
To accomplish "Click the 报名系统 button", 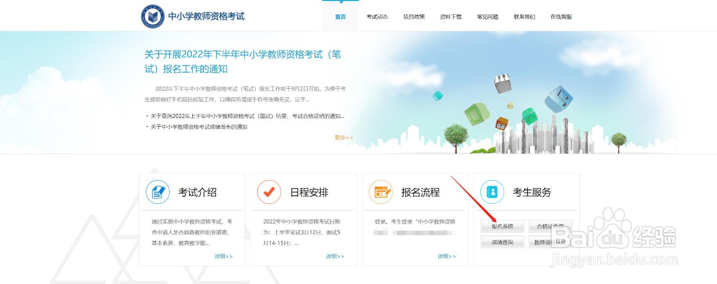I will [x=502, y=226].
